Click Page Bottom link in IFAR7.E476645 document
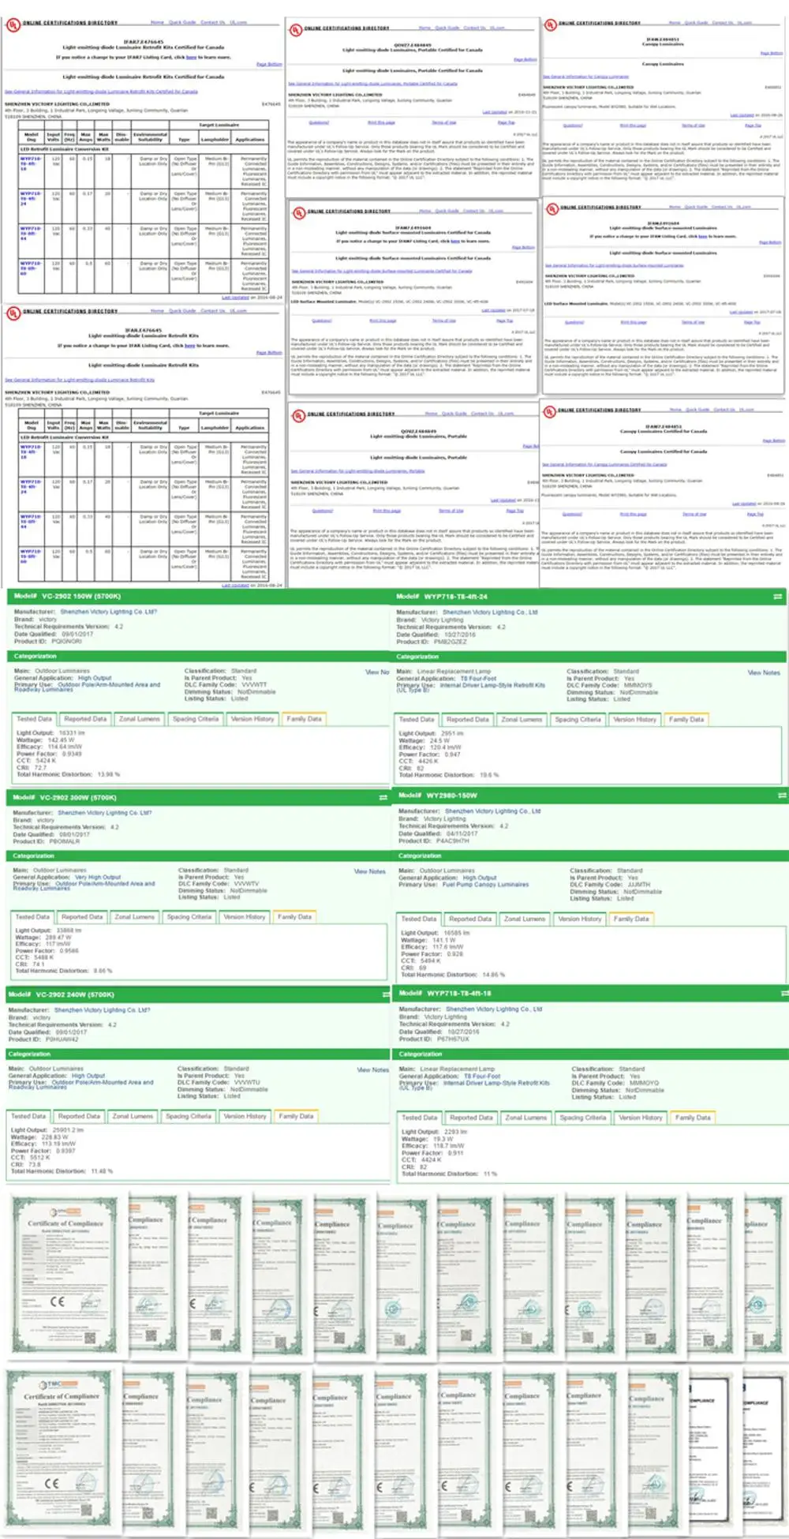Image resolution: width=789 pixels, height=1539 pixels. point(269,64)
